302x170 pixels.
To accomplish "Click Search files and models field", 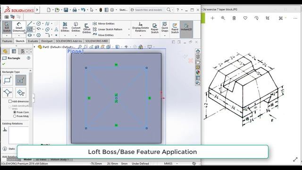I will pyautogui.click(x=148, y=10).
